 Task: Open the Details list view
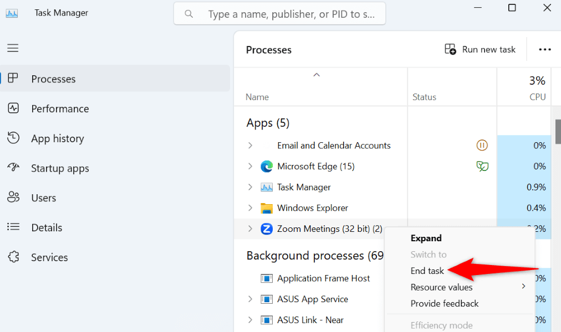(47, 227)
